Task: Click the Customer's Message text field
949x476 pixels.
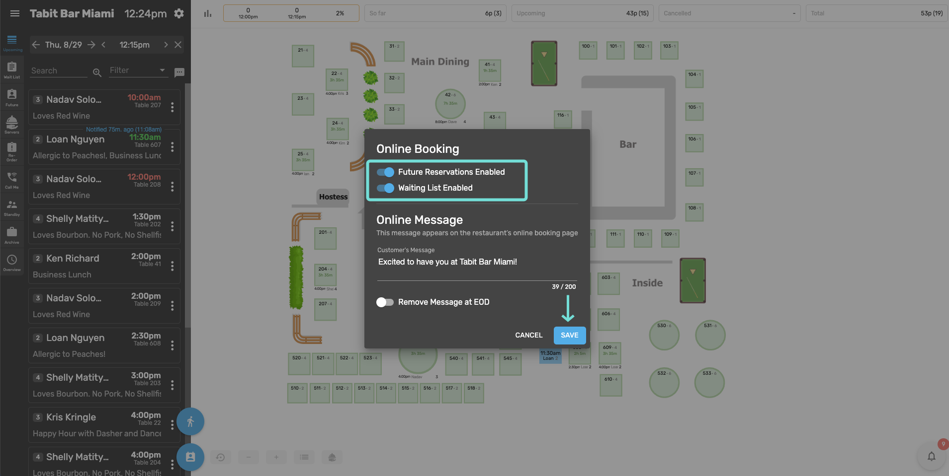Action: pos(476,262)
